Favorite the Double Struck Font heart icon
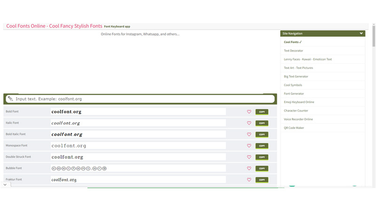Viewport: 376px width, 211px height. [x=249, y=157]
